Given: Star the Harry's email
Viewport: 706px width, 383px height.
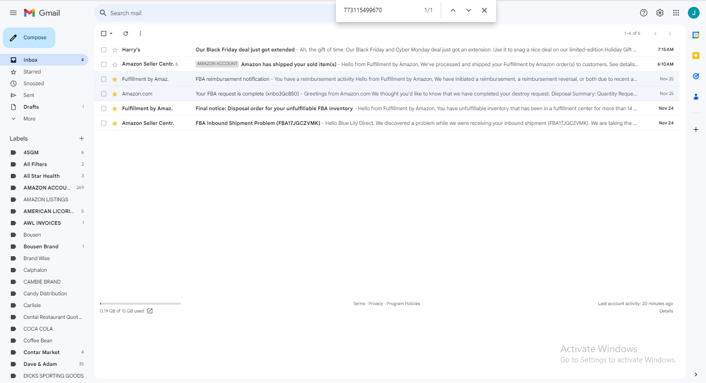Looking at the screenshot, I should pyautogui.click(x=115, y=49).
